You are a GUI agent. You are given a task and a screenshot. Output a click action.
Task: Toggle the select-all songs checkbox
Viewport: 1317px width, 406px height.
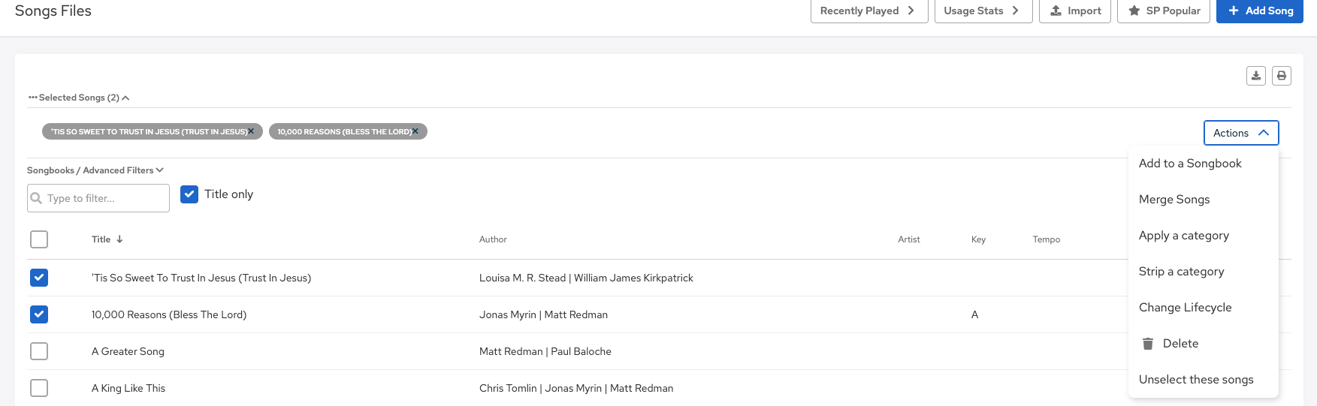pyautogui.click(x=39, y=239)
